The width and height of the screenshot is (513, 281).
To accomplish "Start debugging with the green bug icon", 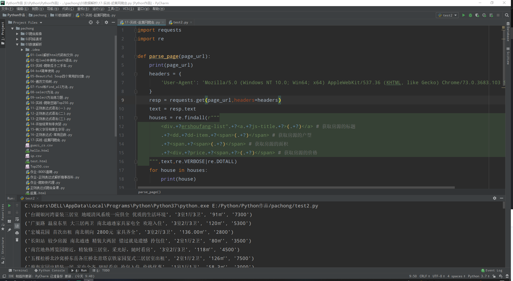I will pyautogui.click(x=470, y=15).
